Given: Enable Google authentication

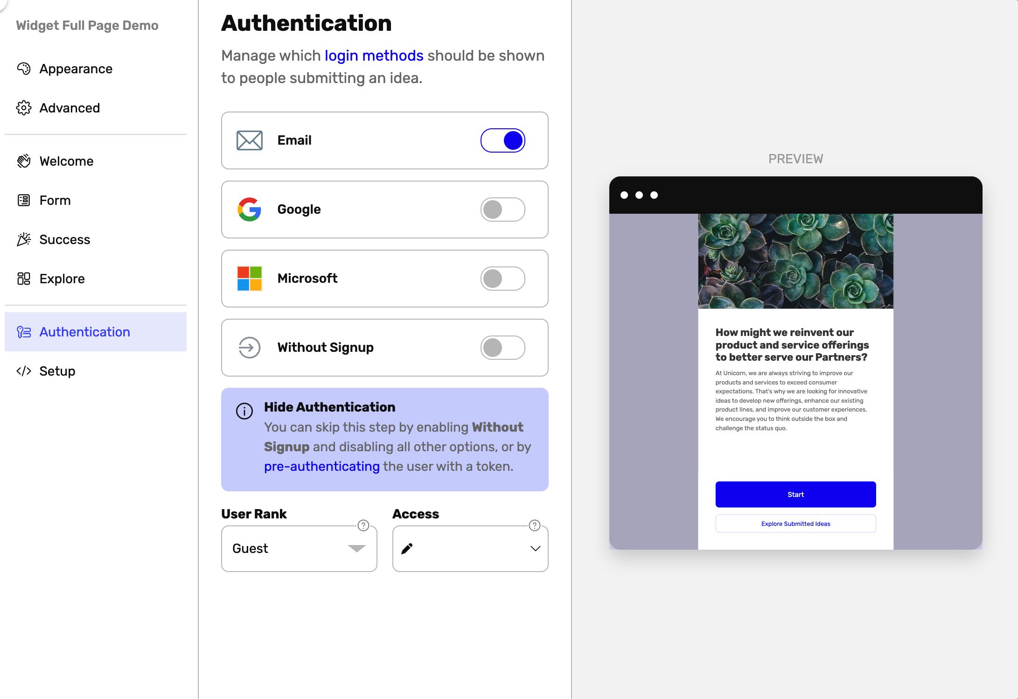Looking at the screenshot, I should click(x=503, y=210).
